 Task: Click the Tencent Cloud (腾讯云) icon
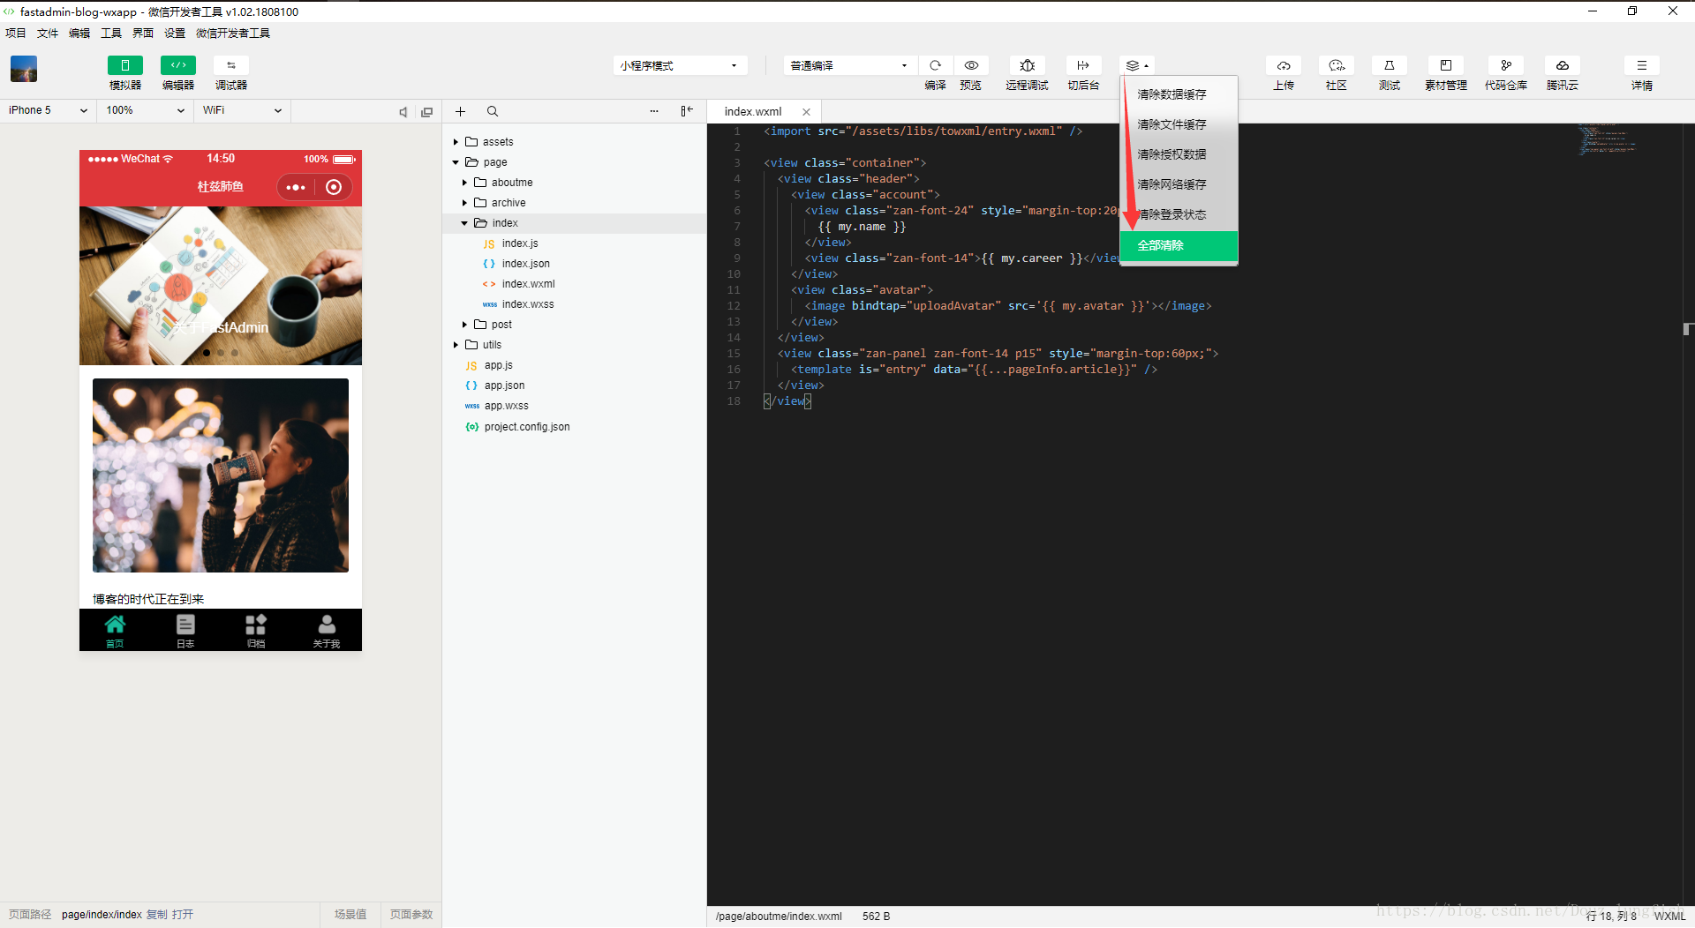(1562, 66)
